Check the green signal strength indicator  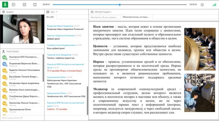(x=214, y=5)
